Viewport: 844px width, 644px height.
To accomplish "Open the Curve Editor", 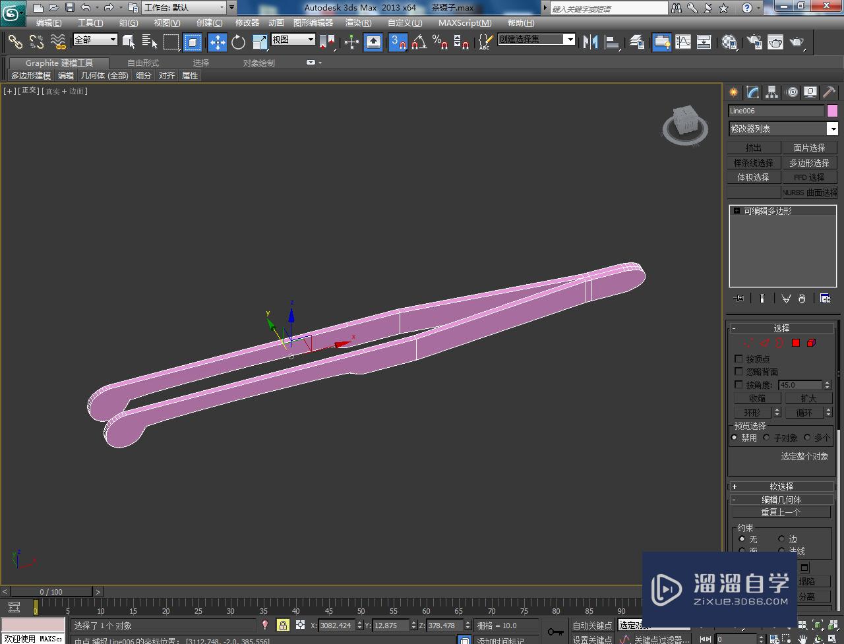I will 683,42.
